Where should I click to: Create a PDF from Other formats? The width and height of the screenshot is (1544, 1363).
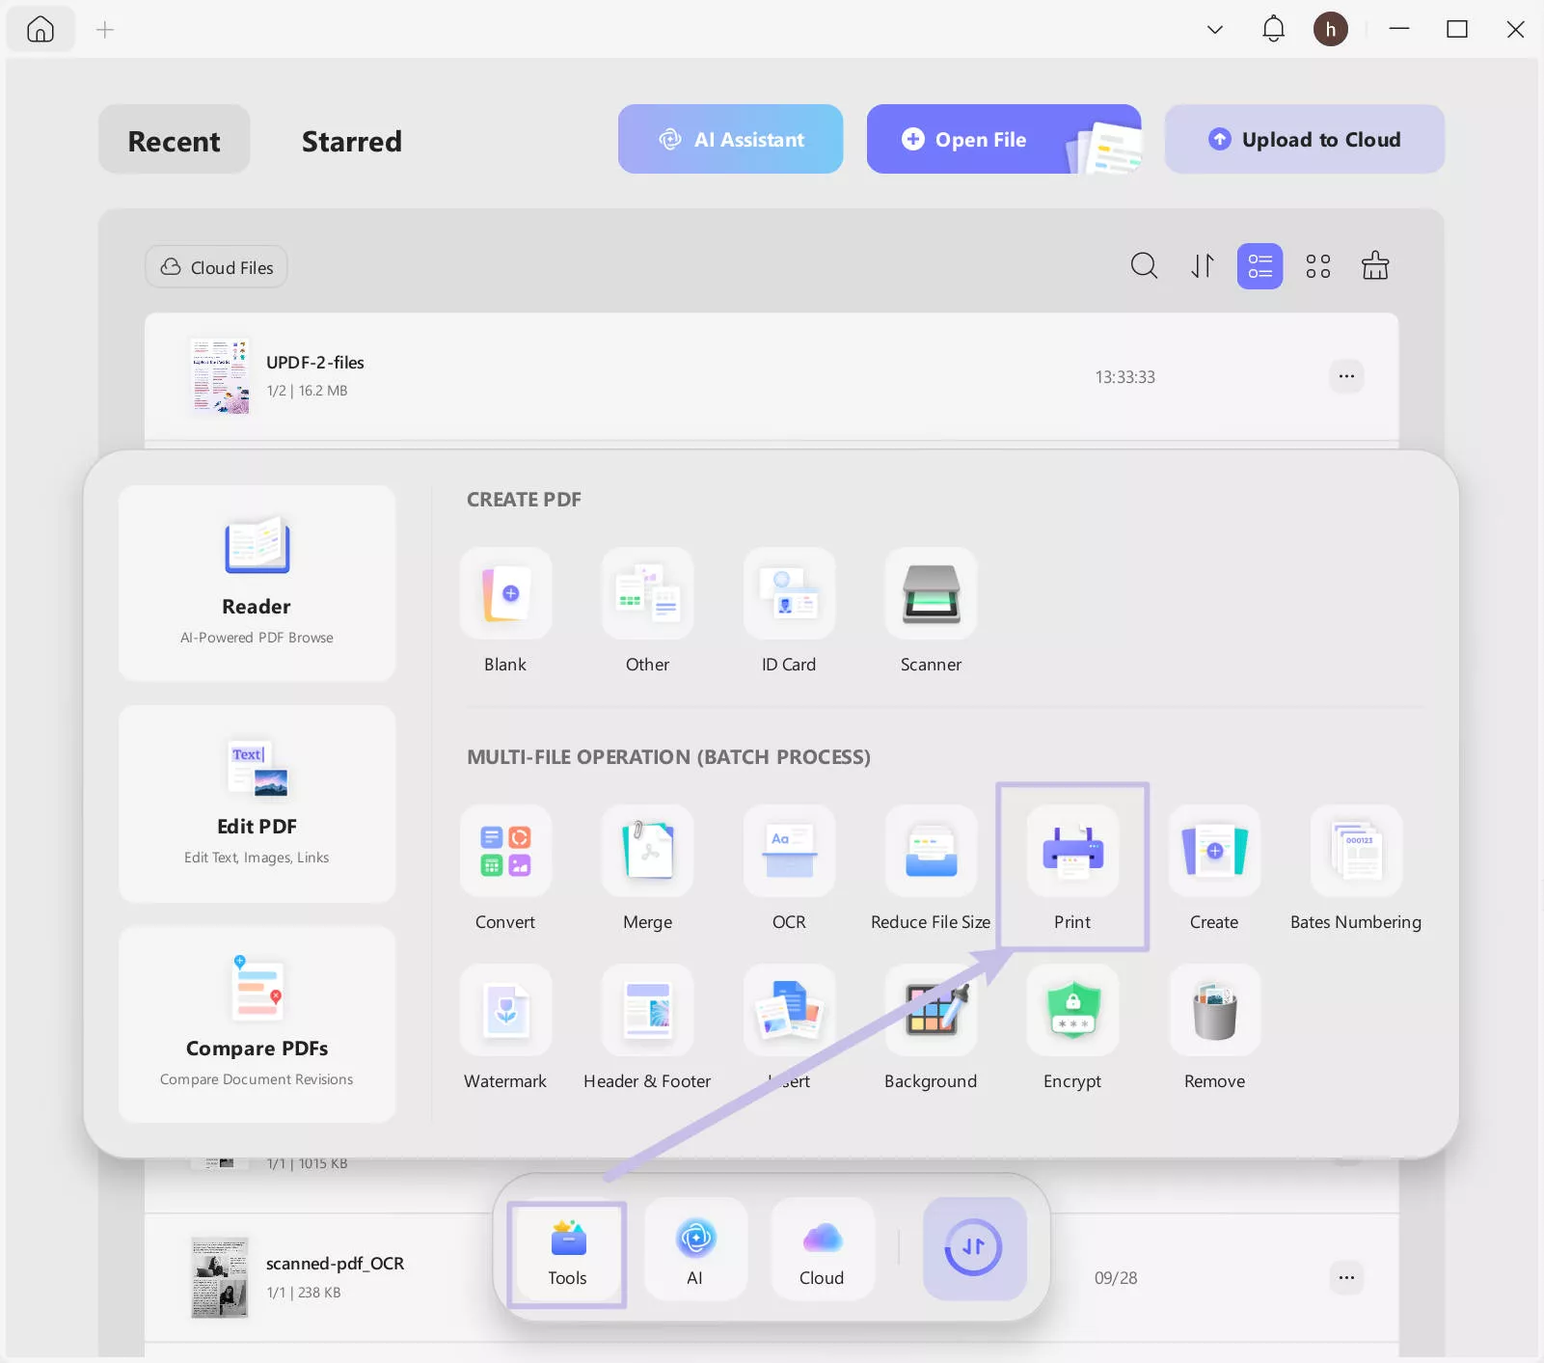pos(647,593)
